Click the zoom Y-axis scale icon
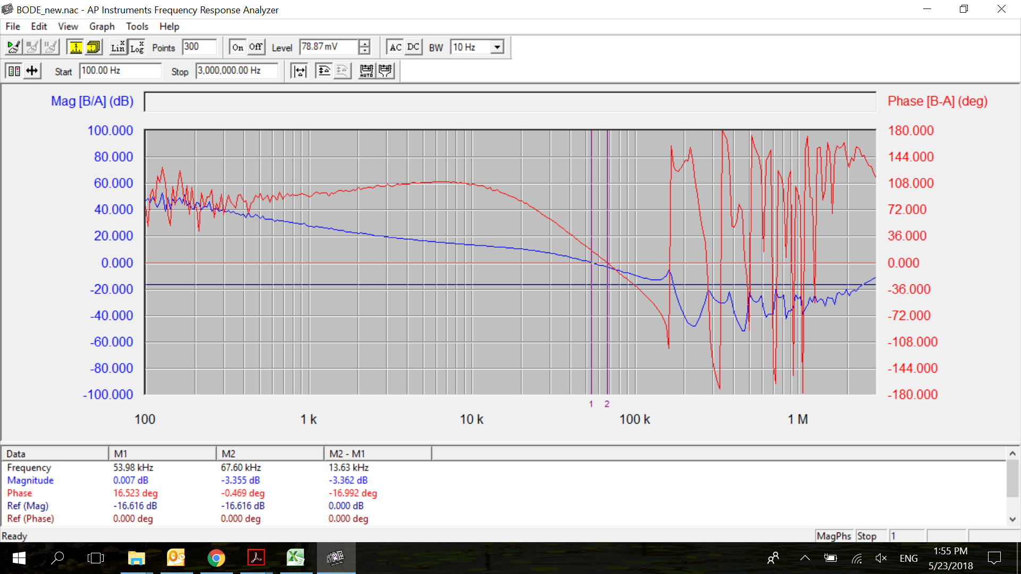The image size is (1021, 574). 324,71
